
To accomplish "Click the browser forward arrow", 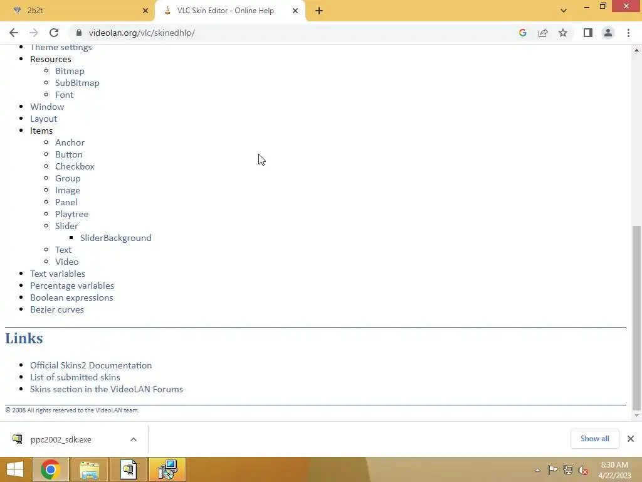I will point(34,33).
